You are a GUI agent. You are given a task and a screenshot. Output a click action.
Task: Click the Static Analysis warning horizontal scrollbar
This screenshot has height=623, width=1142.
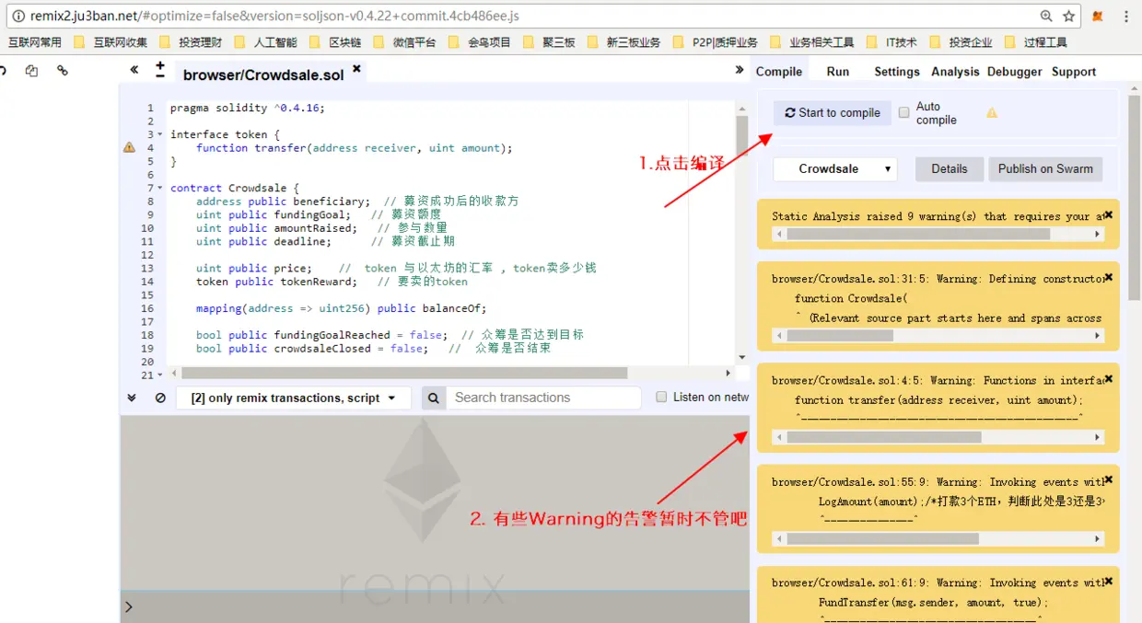coord(938,235)
